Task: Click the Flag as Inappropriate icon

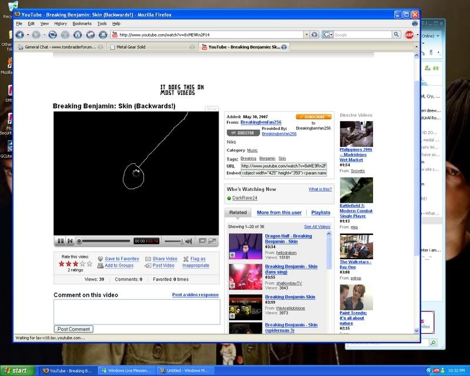Action: [x=186, y=258]
